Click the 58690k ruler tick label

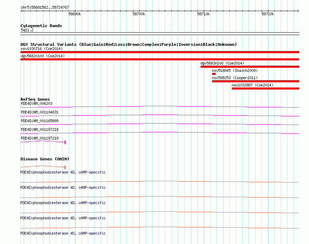(x=75, y=14)
